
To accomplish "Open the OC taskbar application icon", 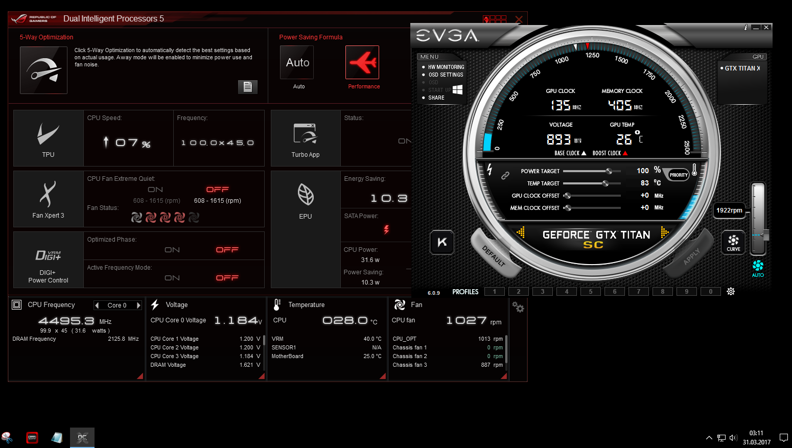I will pos(82,438).
